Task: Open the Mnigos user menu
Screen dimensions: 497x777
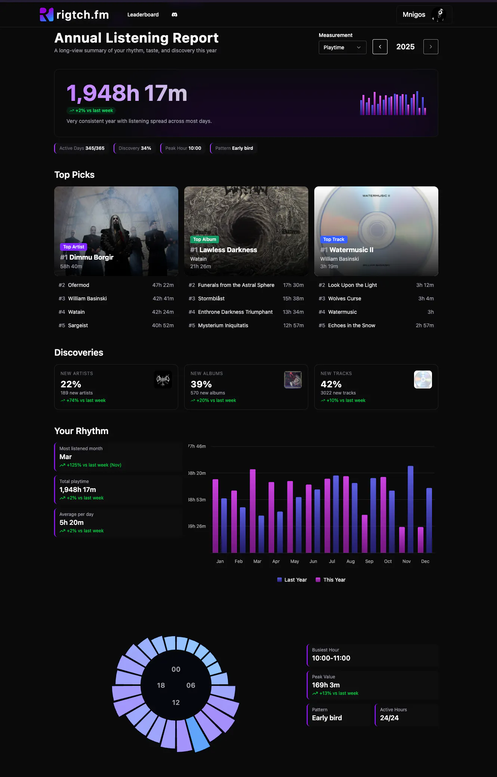Action: [x=424, y=15]
